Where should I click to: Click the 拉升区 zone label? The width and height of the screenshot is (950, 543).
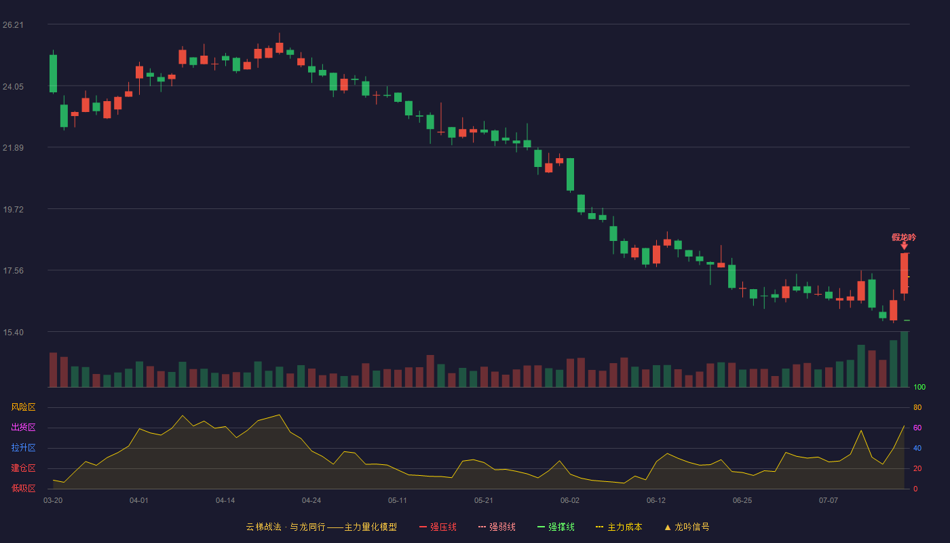pos(23,448)
